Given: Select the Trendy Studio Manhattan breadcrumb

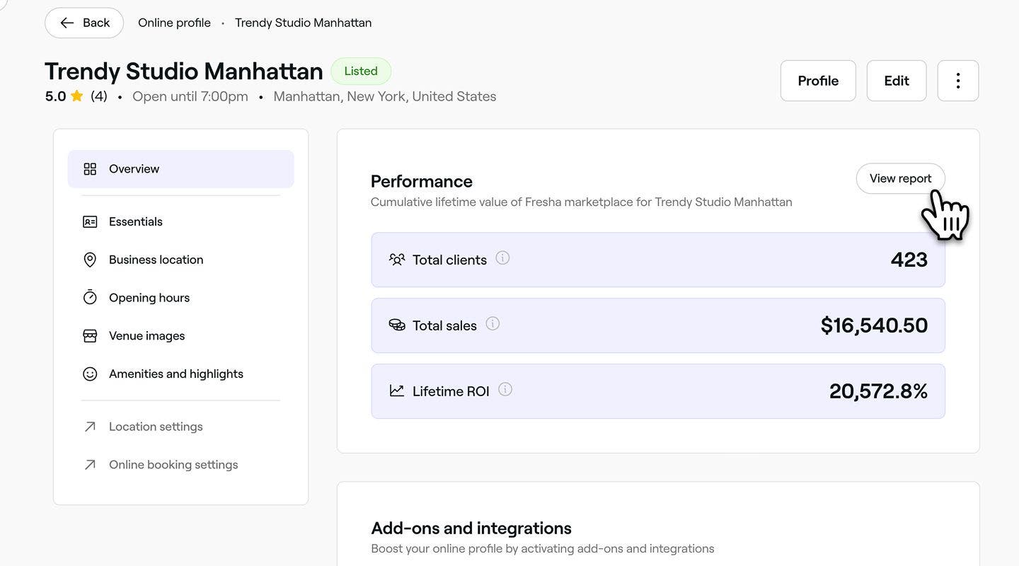Looking at the screenshot, I should [303, 23].
